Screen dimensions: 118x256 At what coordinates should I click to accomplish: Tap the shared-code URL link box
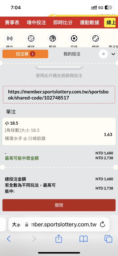click(59, 95)
